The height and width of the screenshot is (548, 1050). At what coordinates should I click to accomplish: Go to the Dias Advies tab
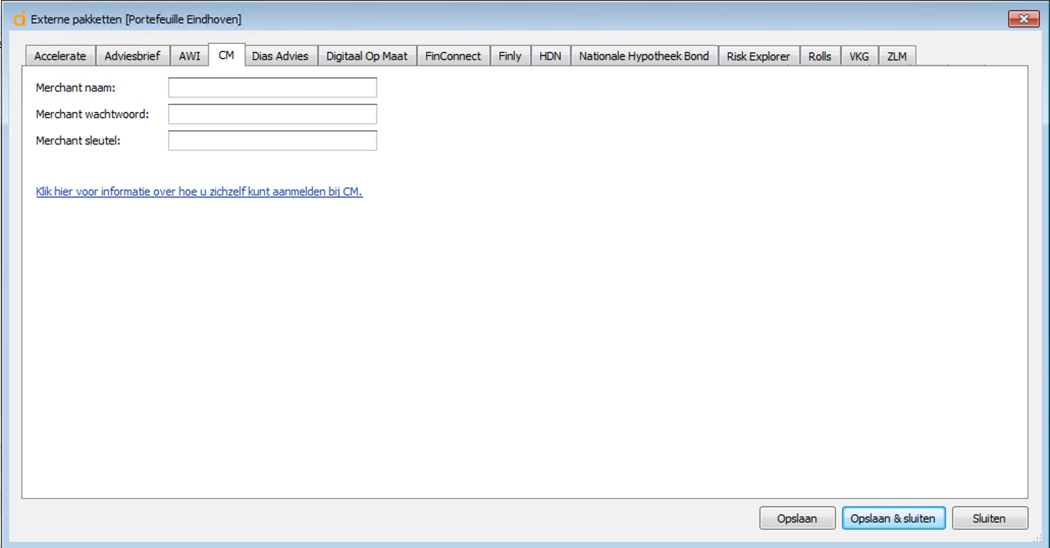(x=280, y=56)
